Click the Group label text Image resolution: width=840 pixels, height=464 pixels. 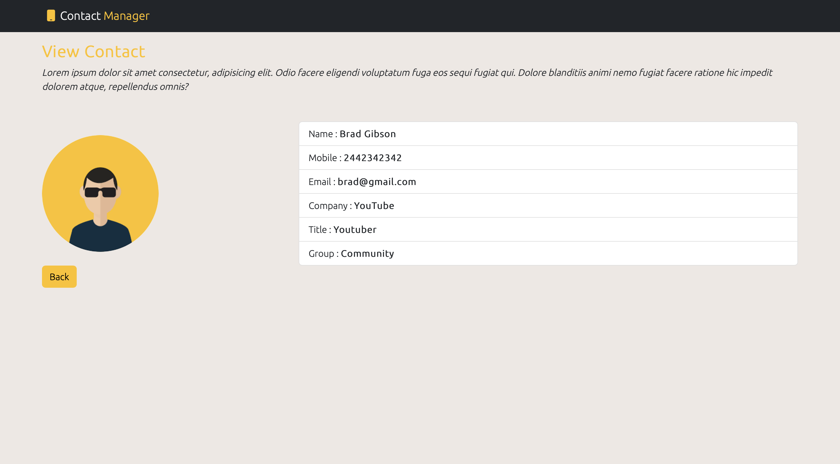click(x=321, y=254)
